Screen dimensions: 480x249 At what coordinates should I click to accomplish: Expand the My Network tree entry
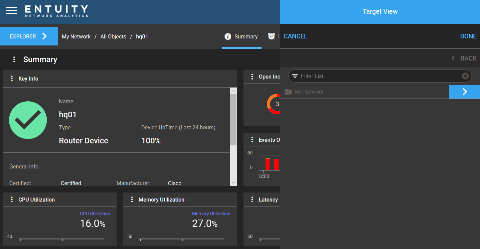coord(464,92)
